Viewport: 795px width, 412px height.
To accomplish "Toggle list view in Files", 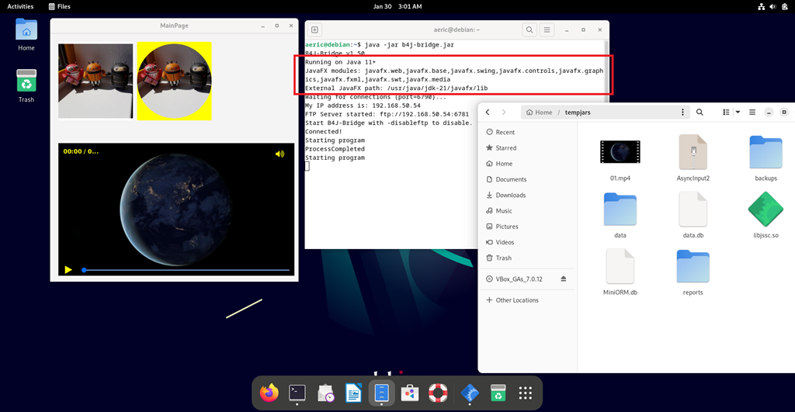I will click(726, 113).
